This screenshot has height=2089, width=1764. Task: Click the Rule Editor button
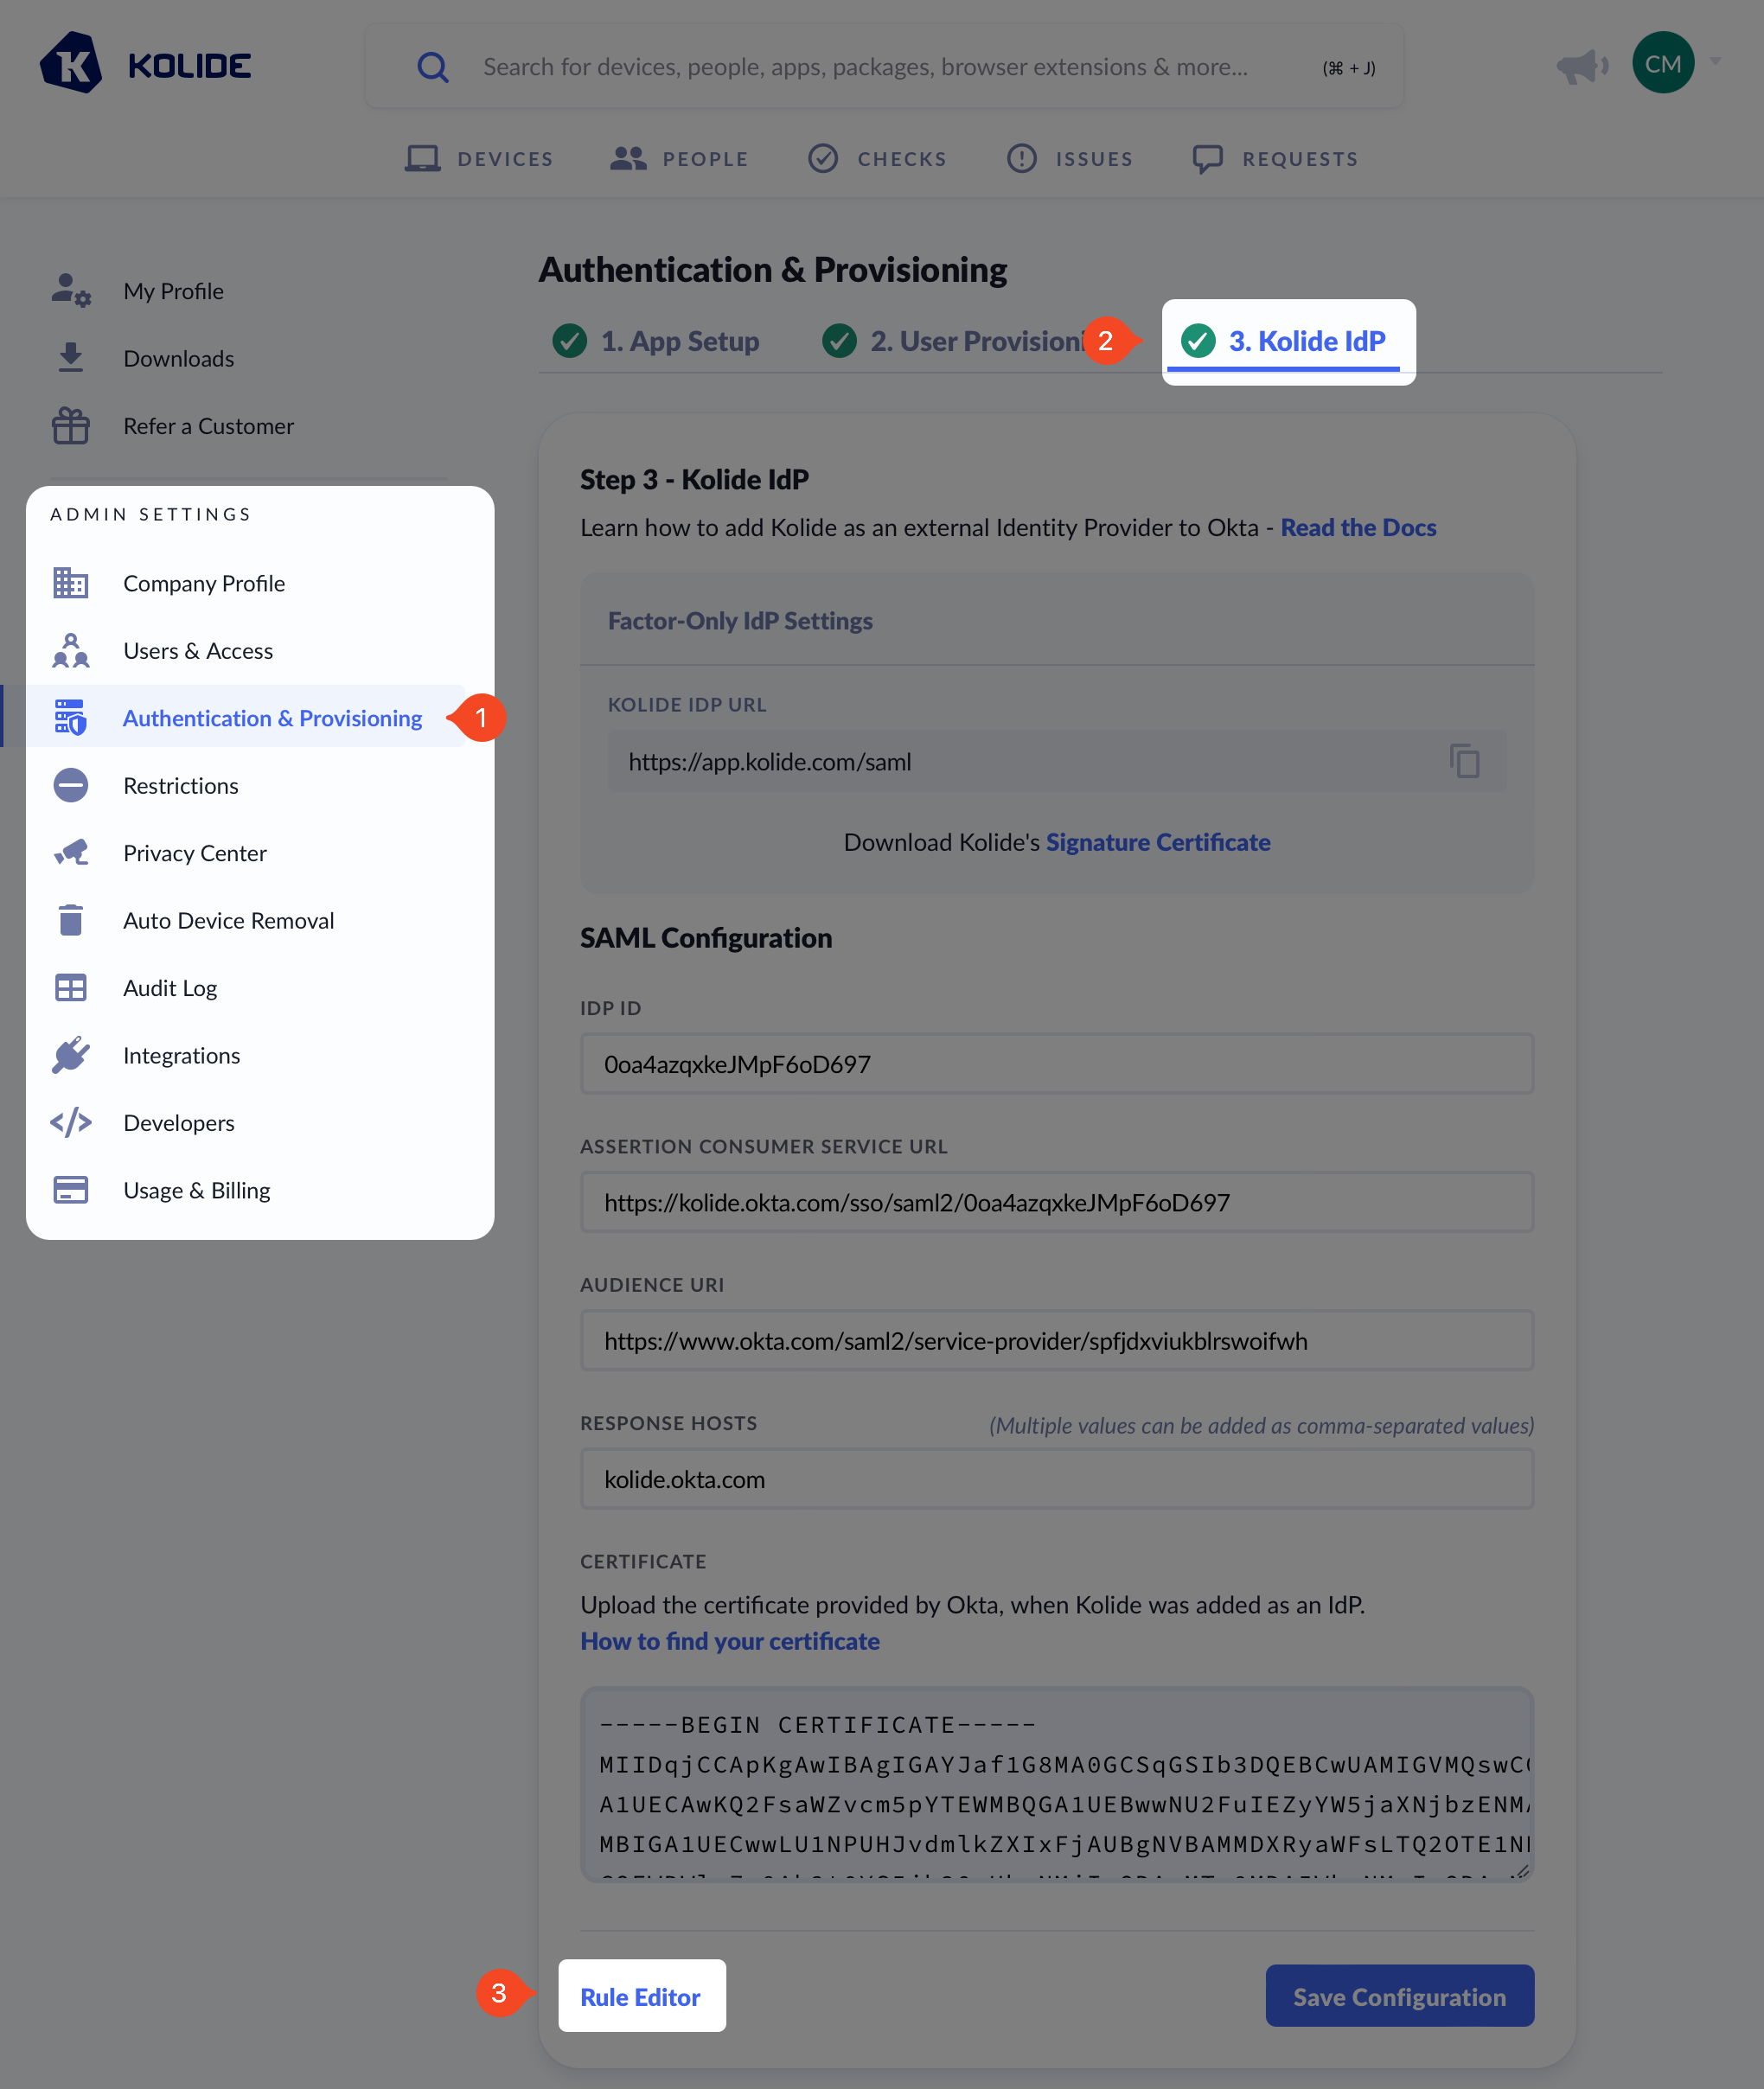click(641, 1996)
